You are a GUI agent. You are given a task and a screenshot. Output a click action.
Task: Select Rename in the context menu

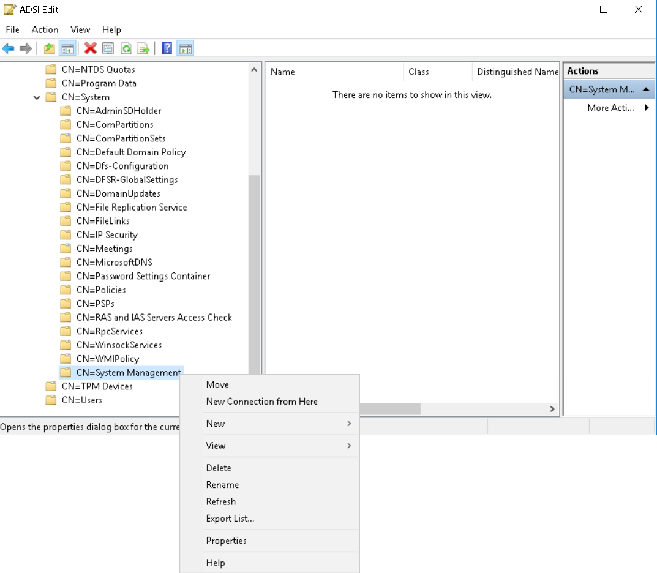[x=222, y=485]
